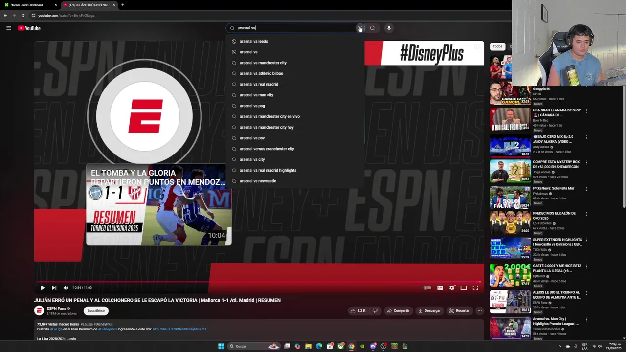Viewport: 626px width, 352px height.
Task: Go back in browser history
Action: 5,15
